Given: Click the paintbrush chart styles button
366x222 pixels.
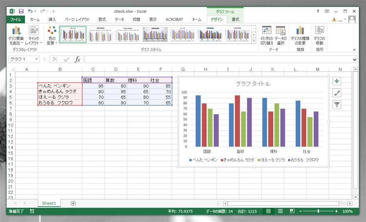Looking at the screenshot, I should pos(336,93).
